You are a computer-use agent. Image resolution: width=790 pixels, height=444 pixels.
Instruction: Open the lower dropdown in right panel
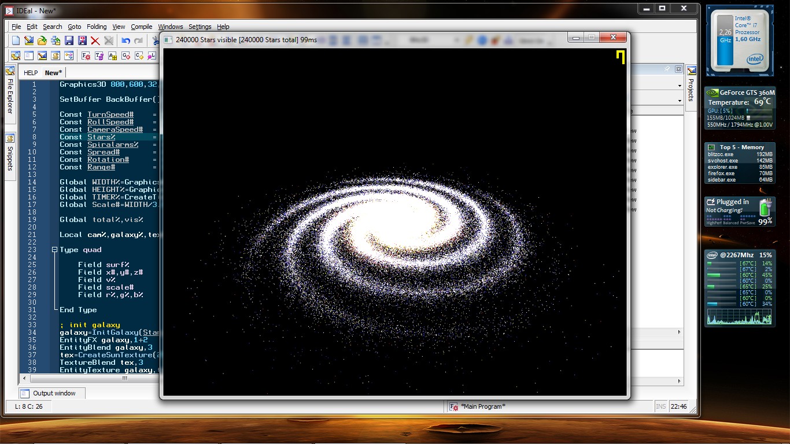pos(679,101)
